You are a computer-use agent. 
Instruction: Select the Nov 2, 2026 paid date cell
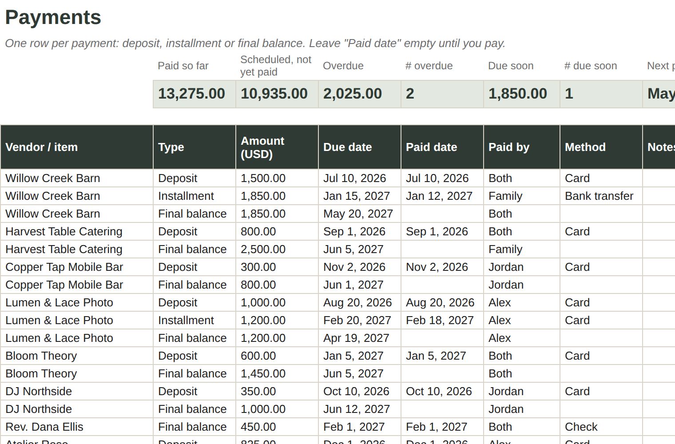pos(442,267)
